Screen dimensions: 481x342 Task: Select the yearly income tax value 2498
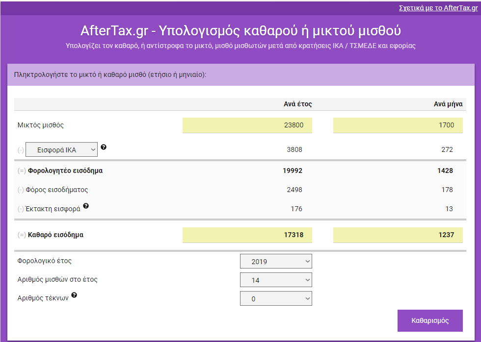(x=294, y=190)
